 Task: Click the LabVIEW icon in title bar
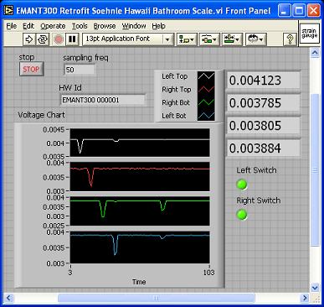[8, 11]
